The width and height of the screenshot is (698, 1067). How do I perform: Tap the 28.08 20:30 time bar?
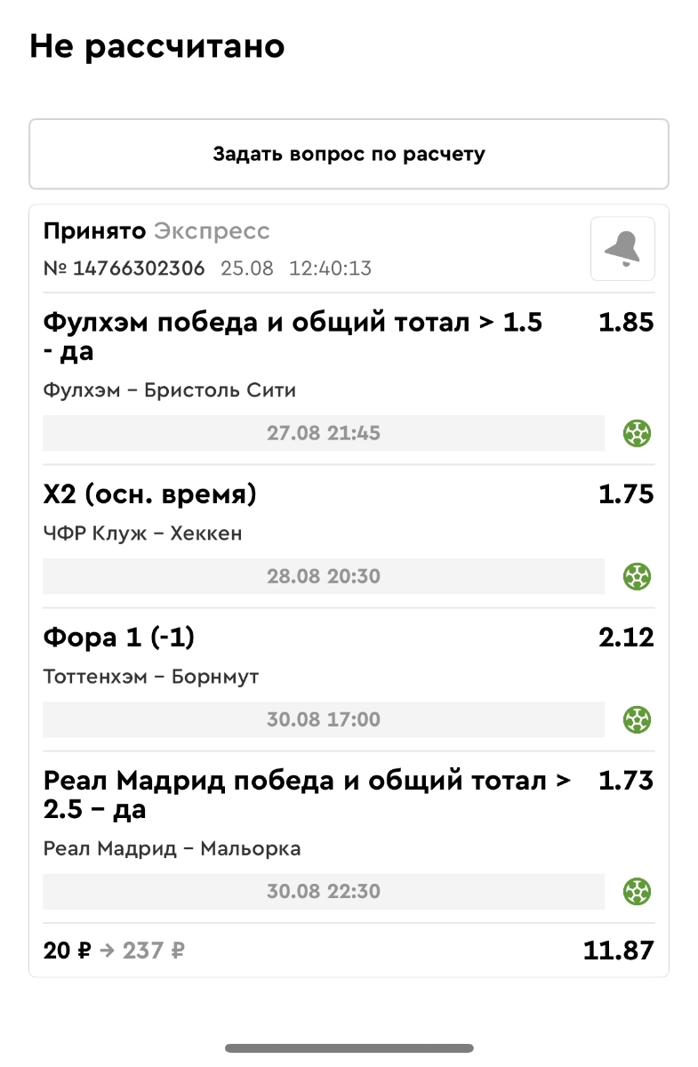tap(324, 577)
